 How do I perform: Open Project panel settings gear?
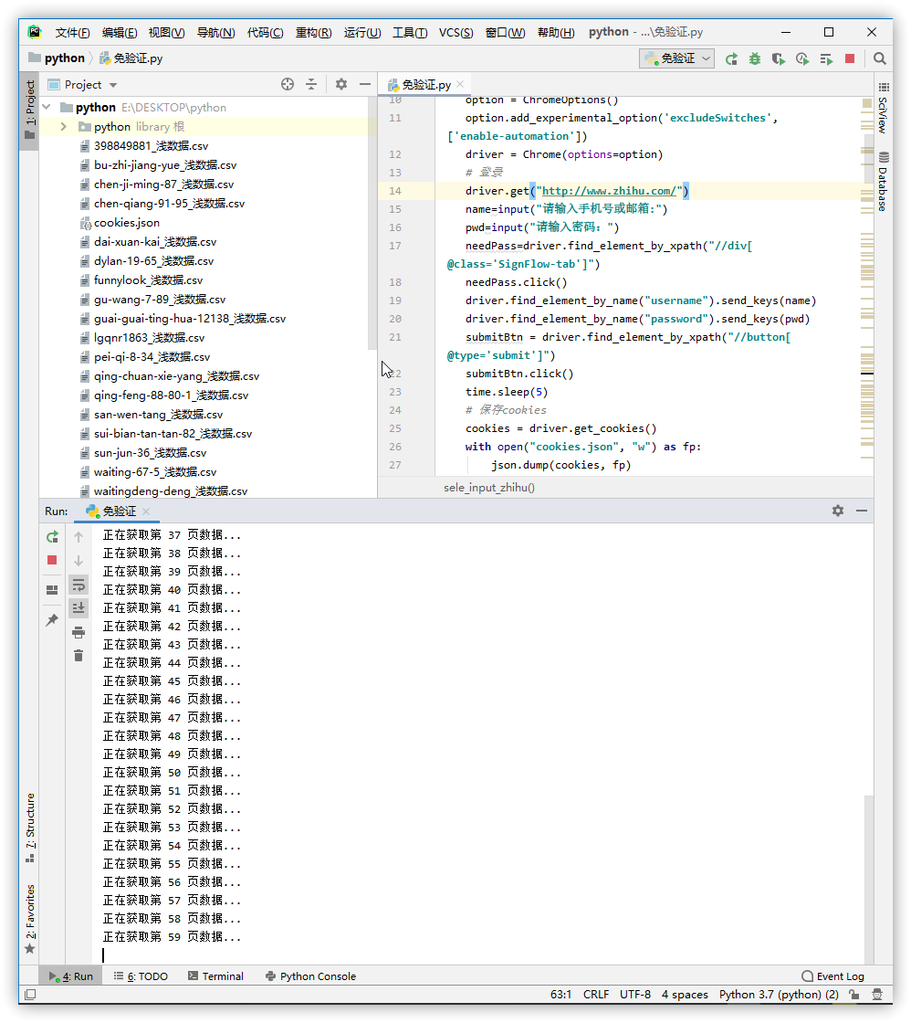(x=341, y=84)
